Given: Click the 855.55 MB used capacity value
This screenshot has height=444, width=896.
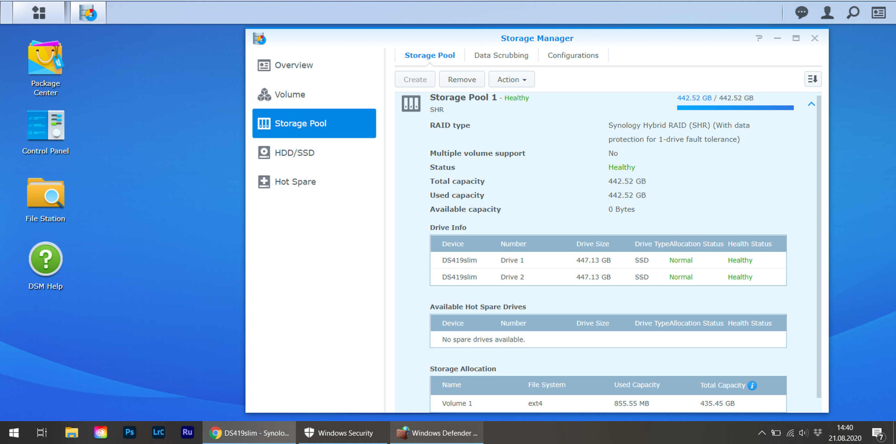Looking at the screenshot, I should point(631,403).
